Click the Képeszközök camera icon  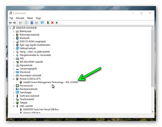[x=17, y=66]
